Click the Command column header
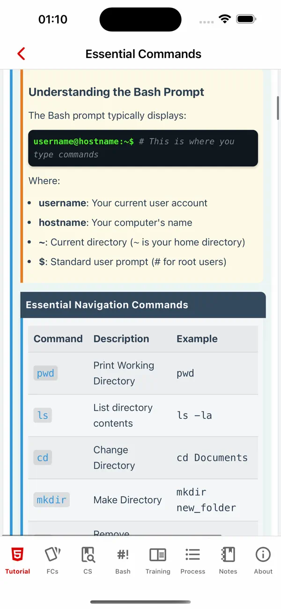281x609 pixels. [58, 339]
